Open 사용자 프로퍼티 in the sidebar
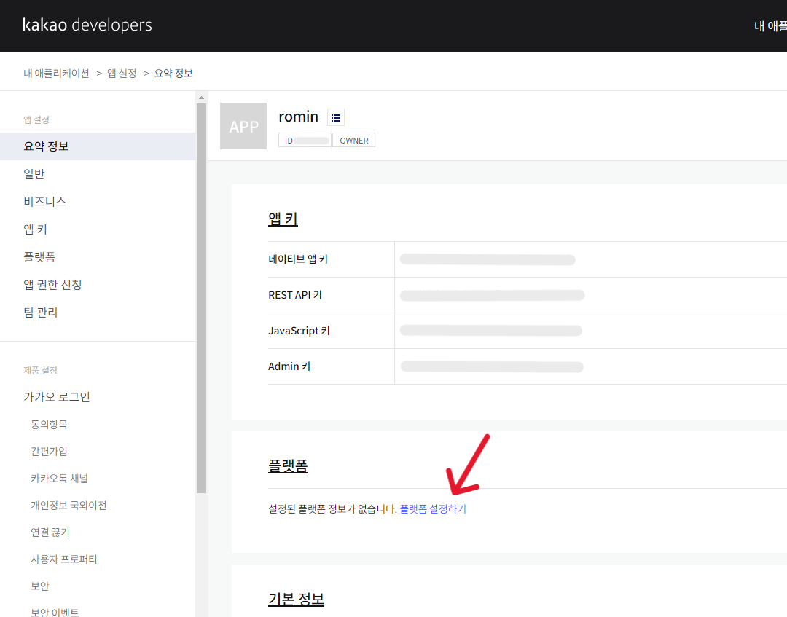 (63, 559)
